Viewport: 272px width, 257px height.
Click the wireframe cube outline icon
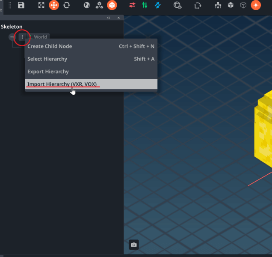tap(243, 5)
